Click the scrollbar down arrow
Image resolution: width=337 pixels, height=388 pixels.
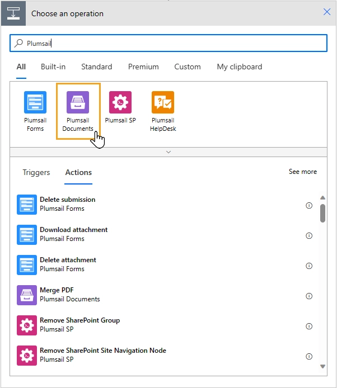coord(322,366)
